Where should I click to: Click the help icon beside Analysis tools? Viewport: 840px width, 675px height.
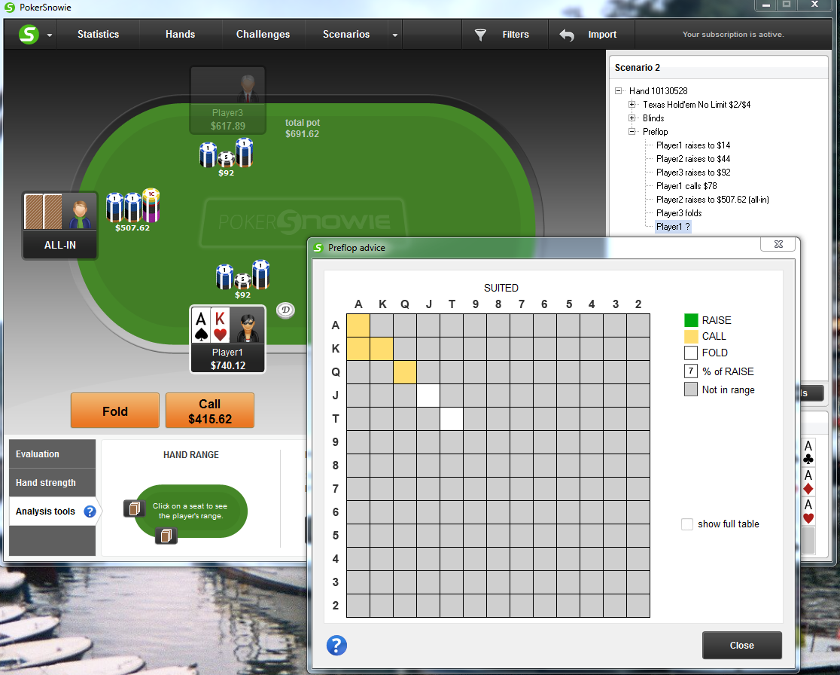(x=90, y=512)
